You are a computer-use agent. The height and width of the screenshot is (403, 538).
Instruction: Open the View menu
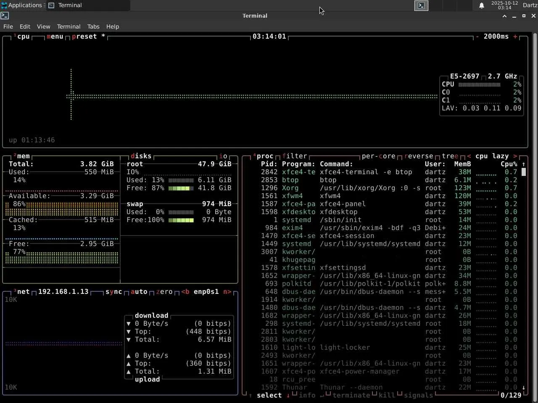(43, 26)
